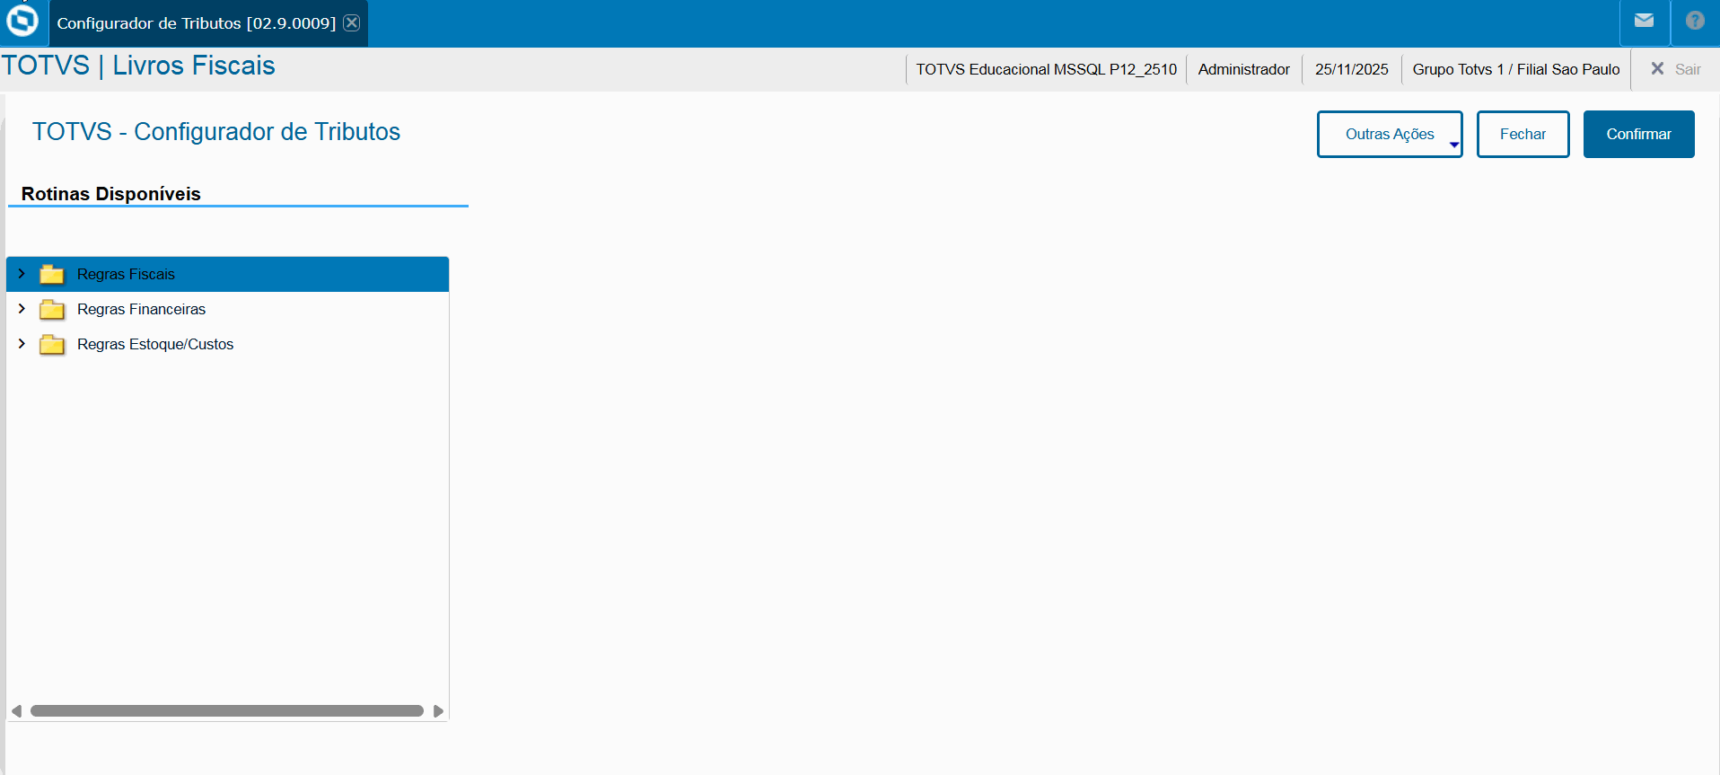
Task: Expand the Regras Financeiras tree node
Action: pyautogui.click(x=22, y=308)
